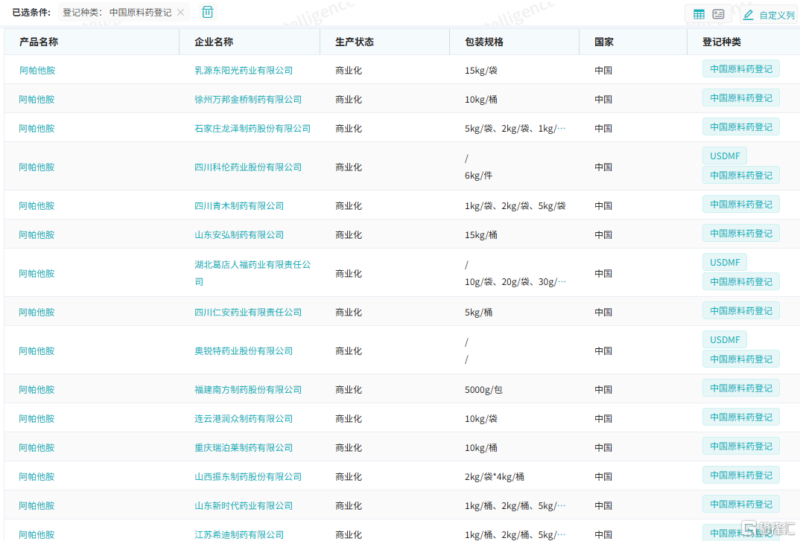Open 江苏希迪制药有限公司 company link
The width and height of the screenshot is (800, 541).
coord(239,535)
